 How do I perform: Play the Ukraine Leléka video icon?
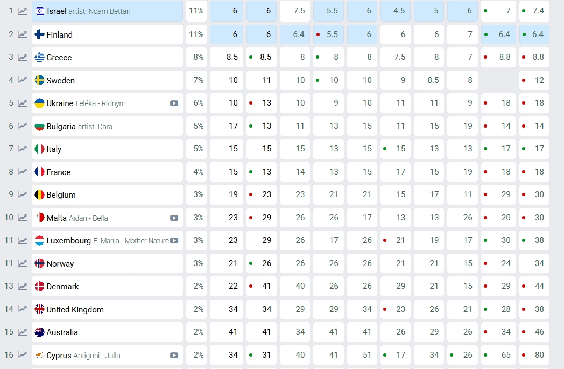(x=174, y=103)
